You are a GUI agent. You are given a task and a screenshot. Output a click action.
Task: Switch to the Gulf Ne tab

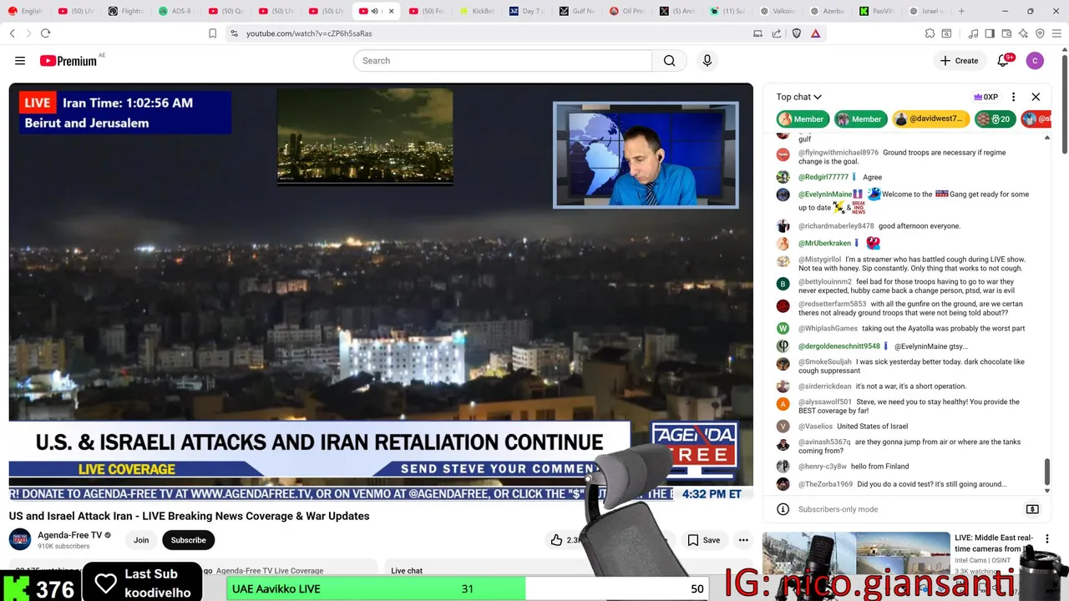coord(577,11)
